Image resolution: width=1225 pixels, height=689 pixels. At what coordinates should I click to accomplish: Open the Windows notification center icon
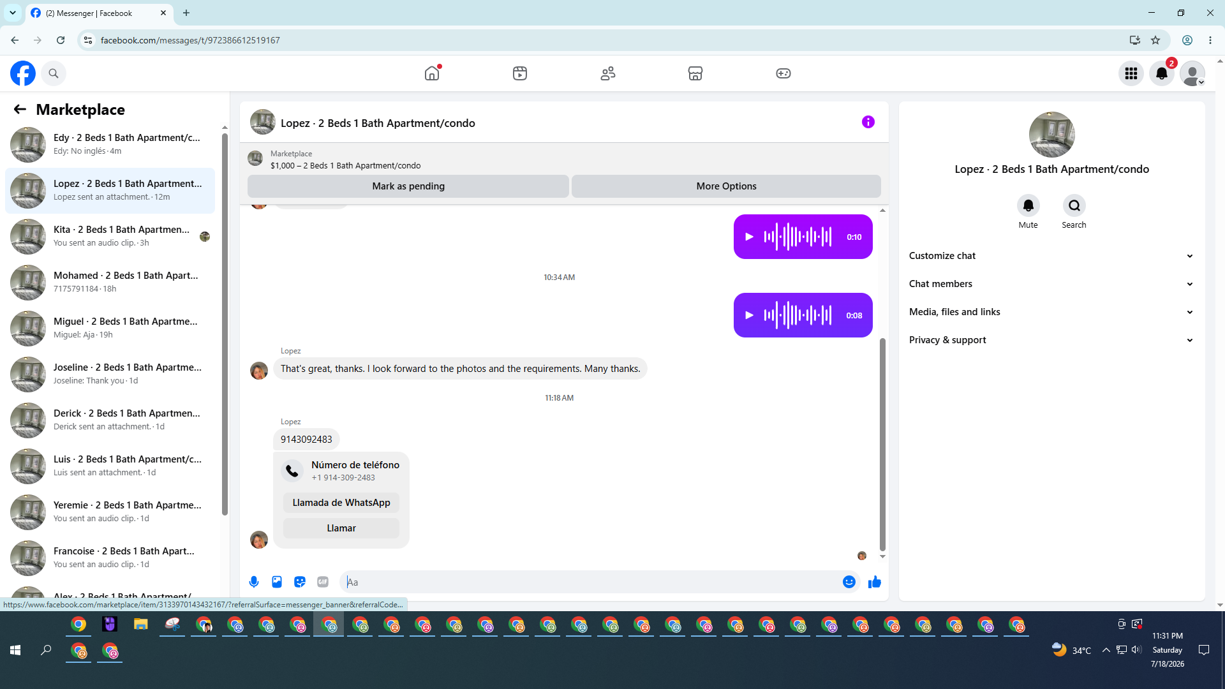(x=1204, y=650)
